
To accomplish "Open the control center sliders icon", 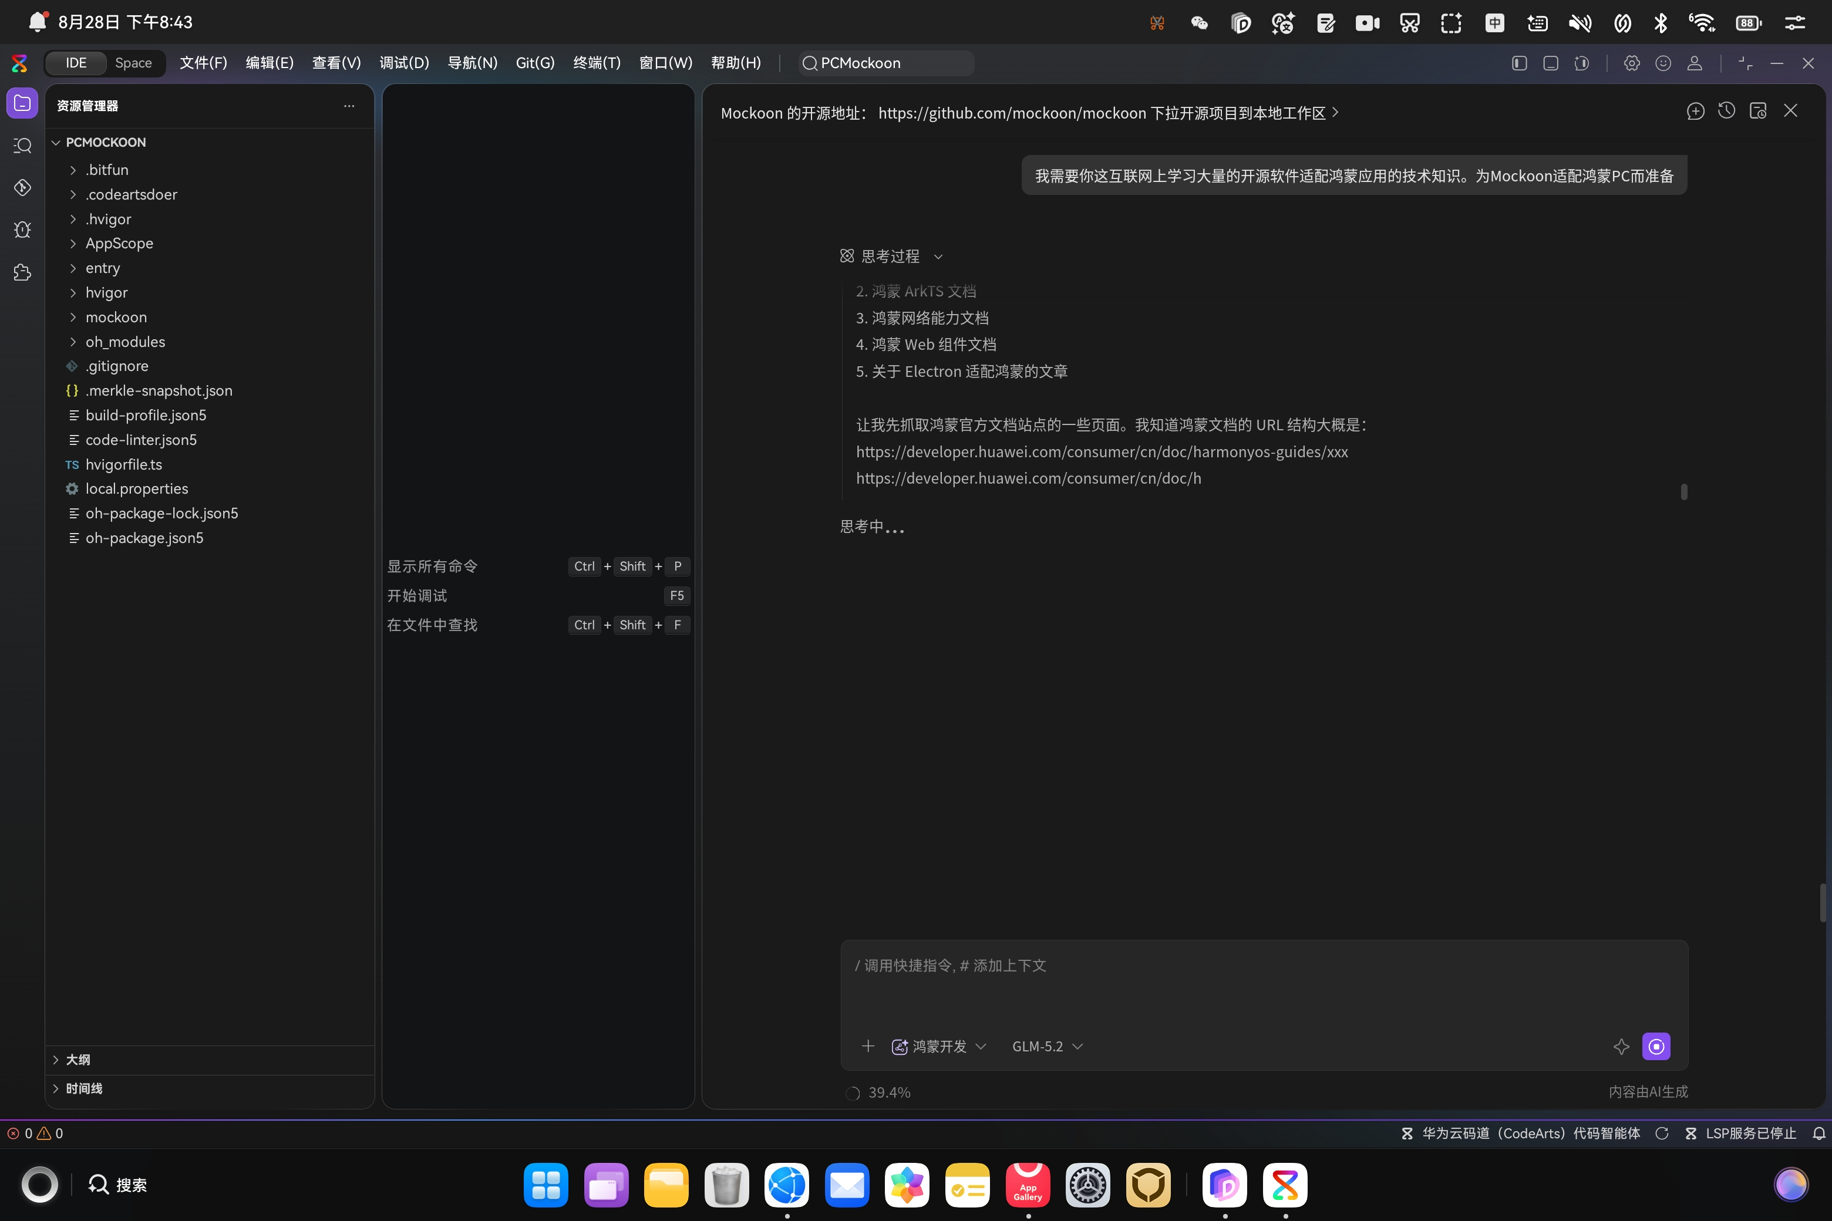I will click(x=1794, y=22).
